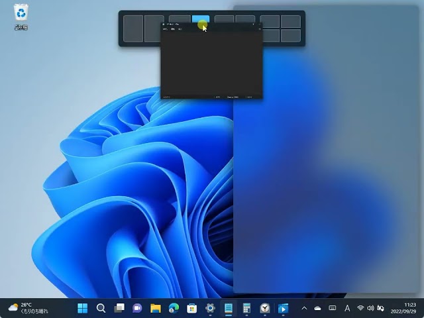Open the OneDrive cloud tray icon

point(317,308)
